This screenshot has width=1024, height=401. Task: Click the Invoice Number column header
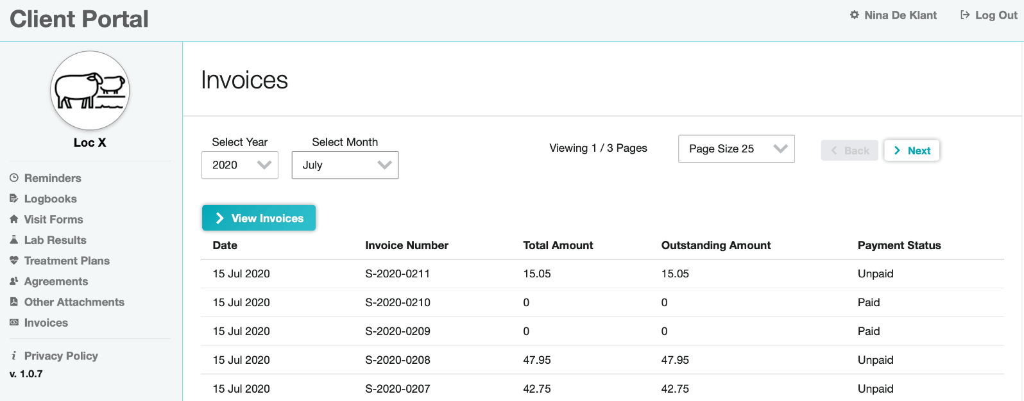coord(407,245)
